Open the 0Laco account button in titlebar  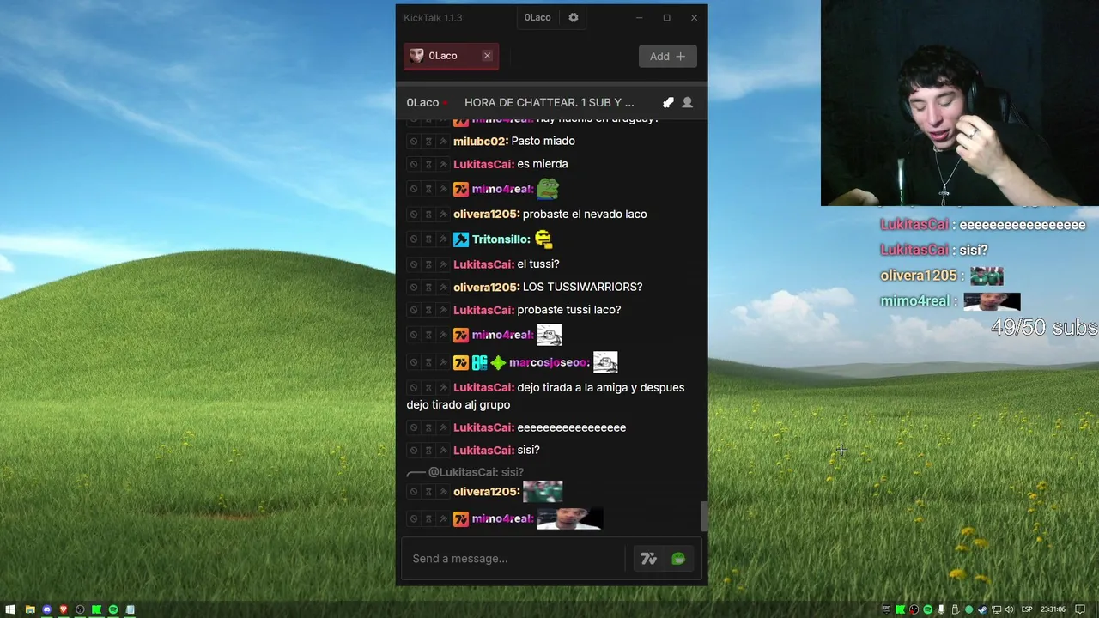pos(537,17)
